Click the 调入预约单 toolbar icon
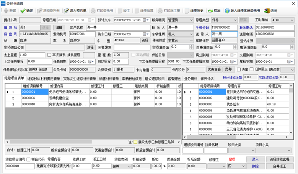Screen dimensions: 298x174 point(67,11)
